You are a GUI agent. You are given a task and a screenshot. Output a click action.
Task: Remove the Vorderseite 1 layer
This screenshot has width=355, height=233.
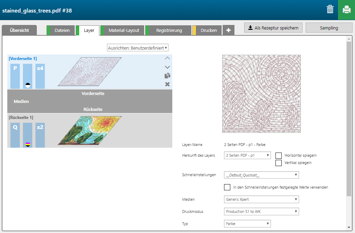coord(167,84)
